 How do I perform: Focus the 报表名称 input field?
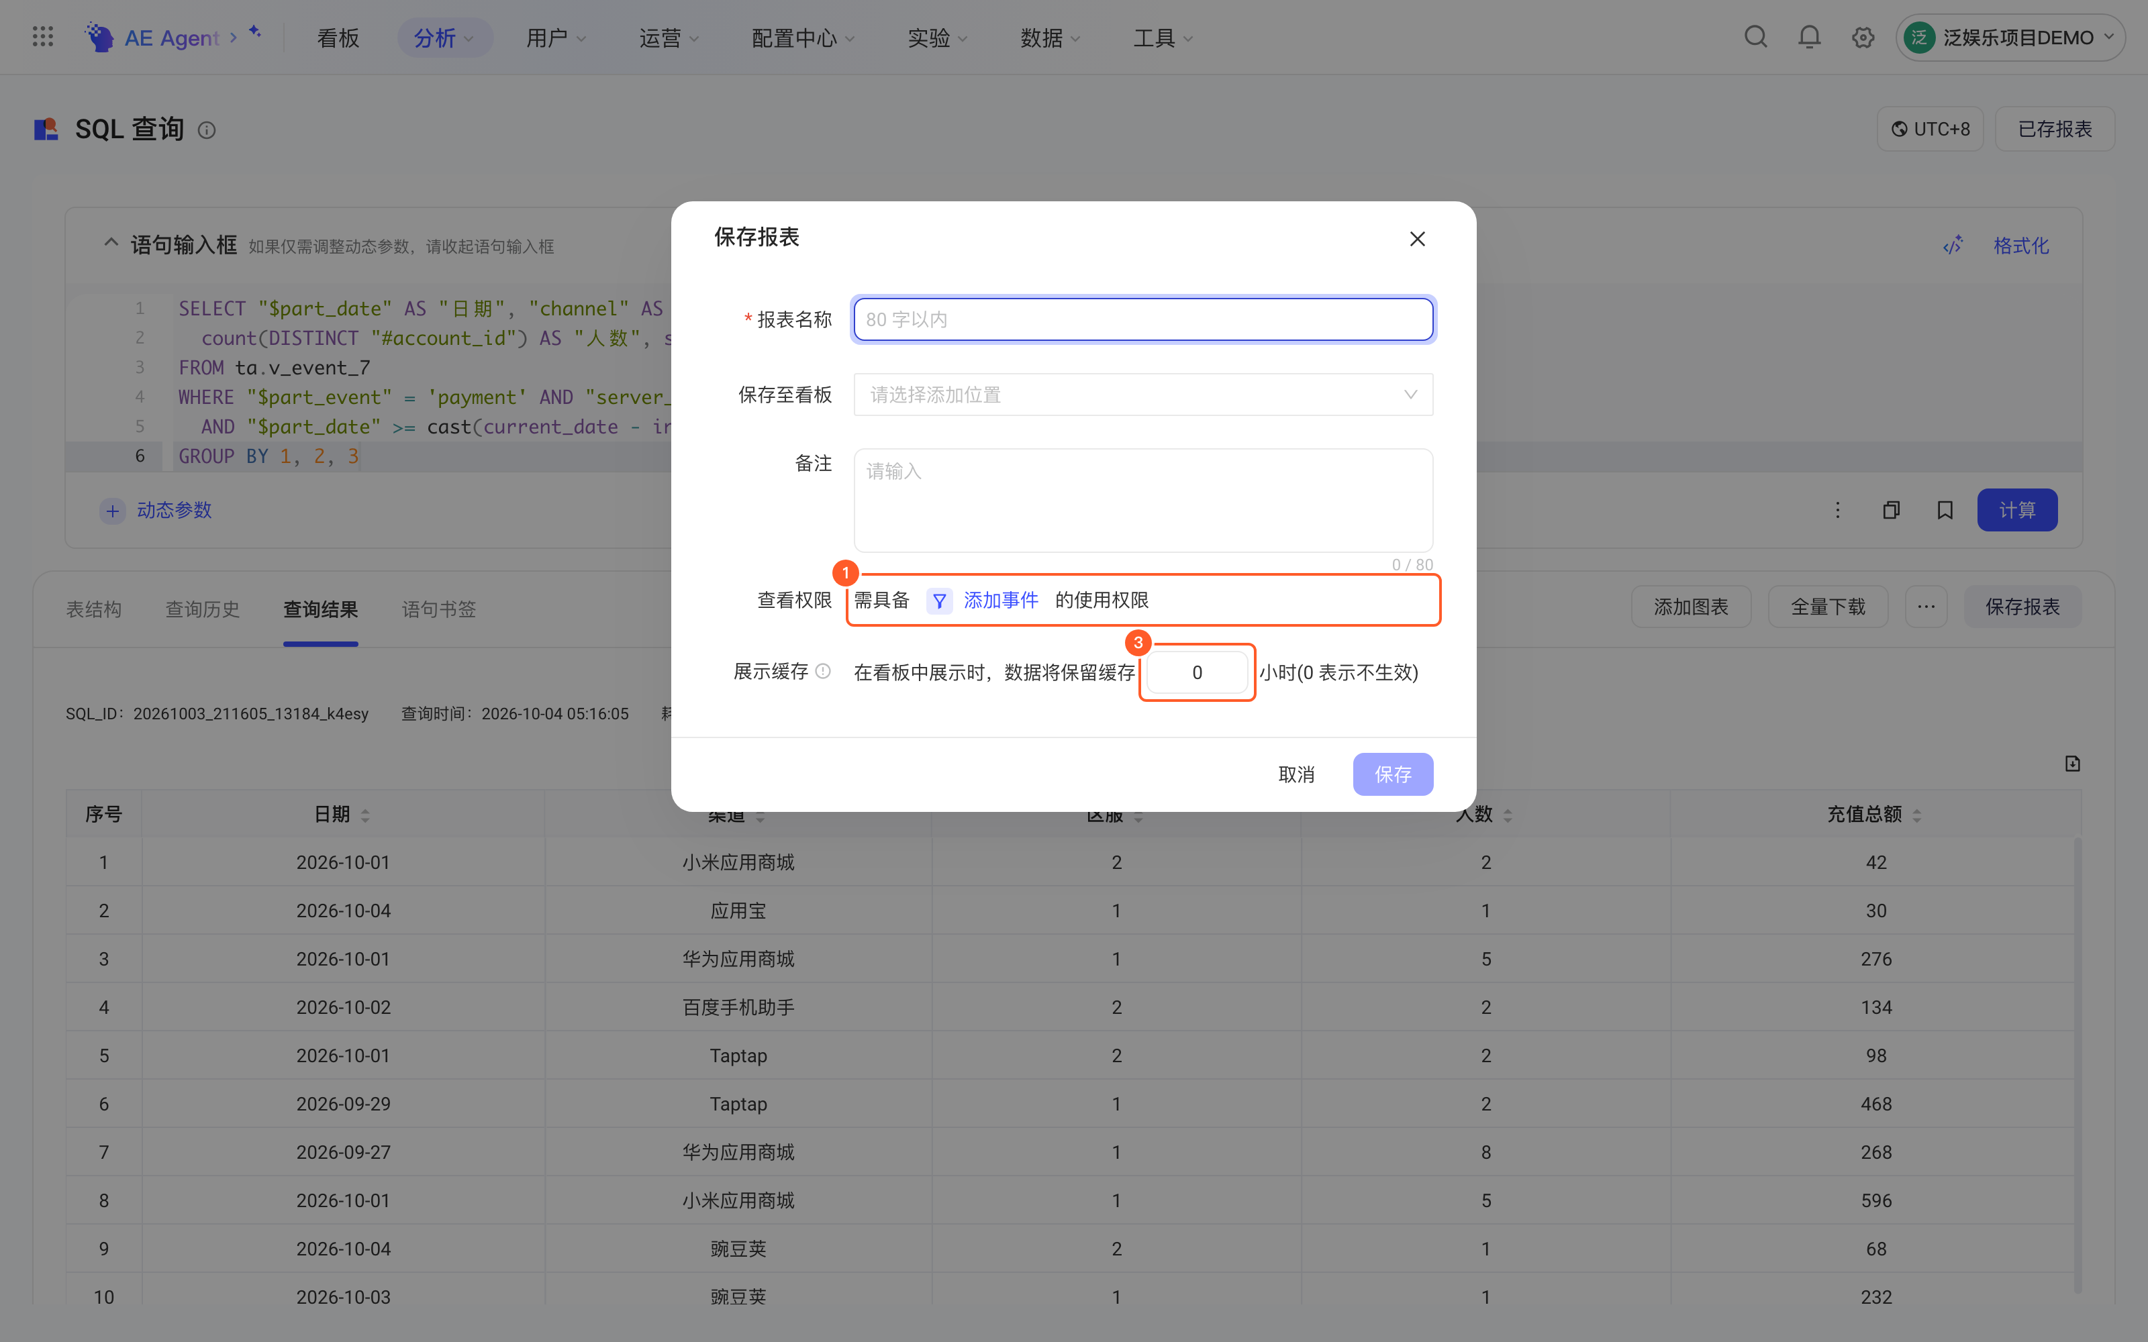[1143, 319]
